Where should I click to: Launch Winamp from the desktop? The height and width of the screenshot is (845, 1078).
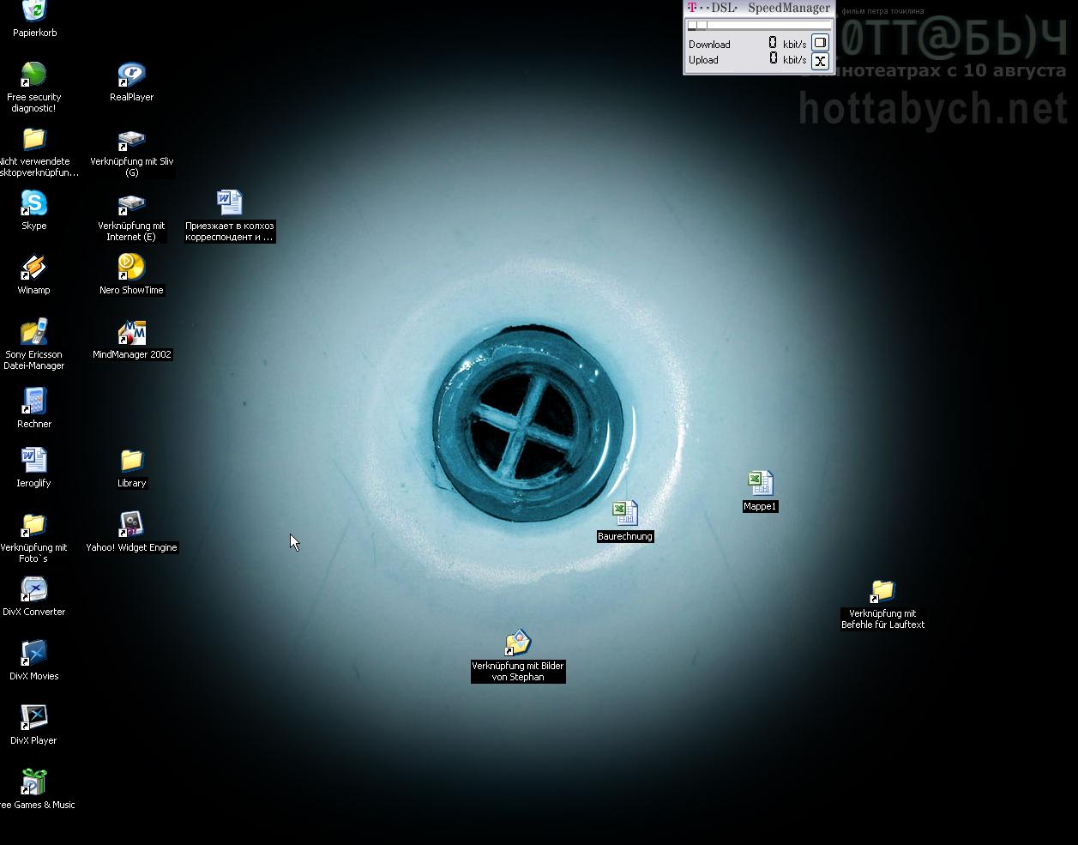[33, 269]
